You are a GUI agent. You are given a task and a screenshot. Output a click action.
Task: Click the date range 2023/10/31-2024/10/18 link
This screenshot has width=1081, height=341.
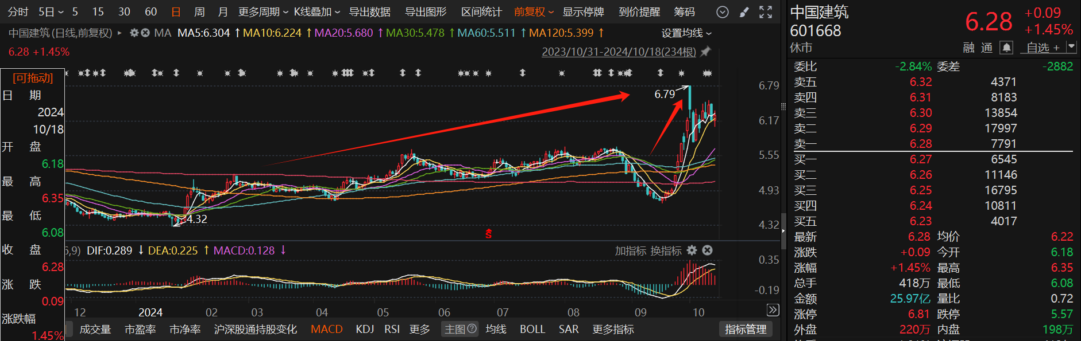[619, 52]
